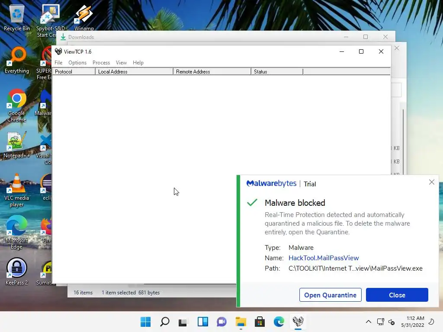Open the View menu in ViewTCP
The image size is (443, 332).
coord(121,63)
